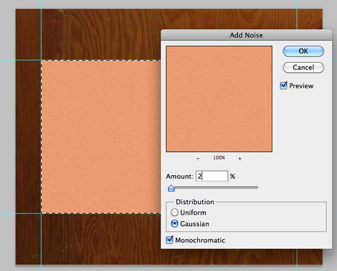The image size is (337, 271).
Task: Zoom in the preview with plus icon
Action: pos(240,159)
